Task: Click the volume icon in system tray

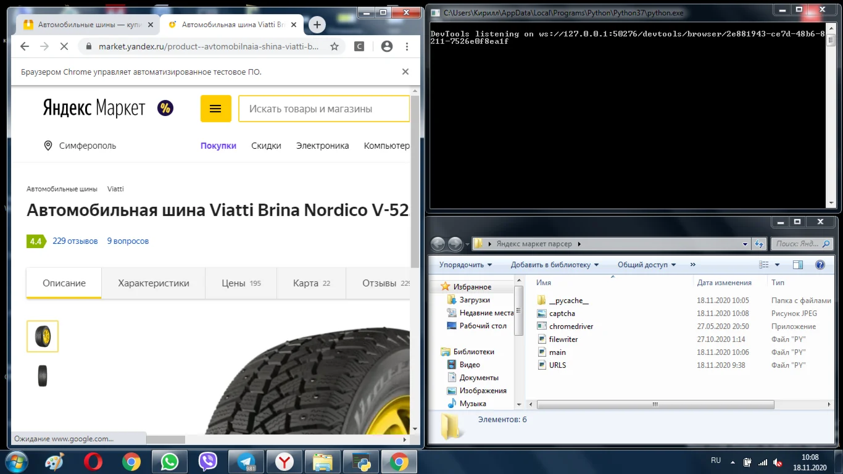Action: pyautogui.click(x=779, y=462)
